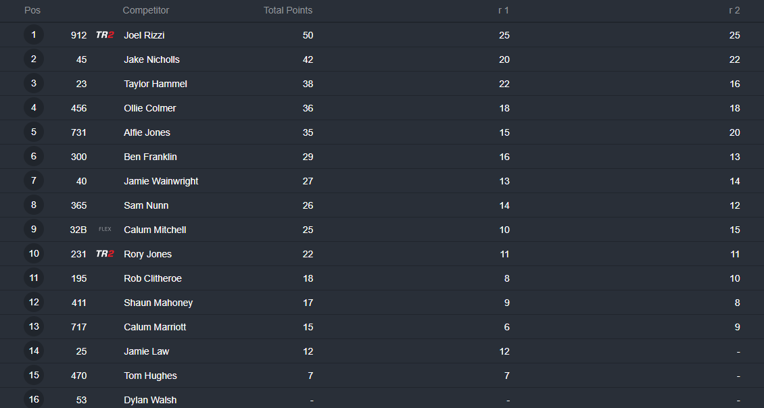Viewport: 764px width, 408px height.
Task: Click the position 13 circle badge
Action: click(x=34, y=327)
